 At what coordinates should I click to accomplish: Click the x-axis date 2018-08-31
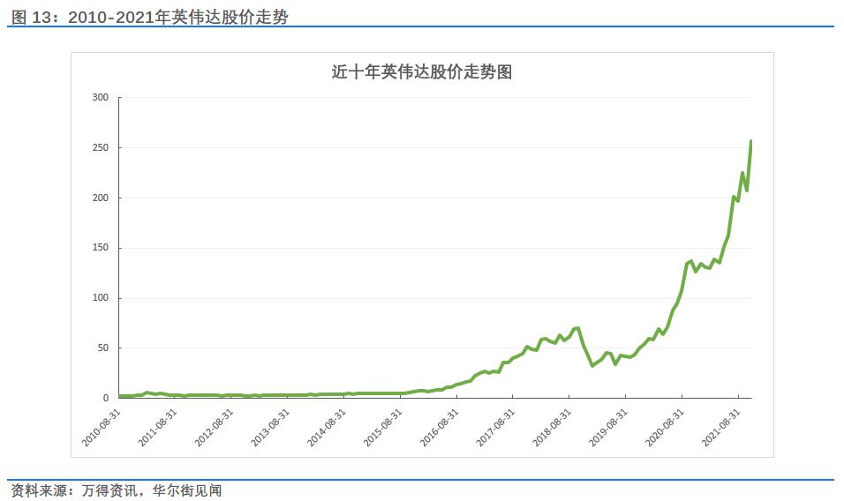click(553, 428)
